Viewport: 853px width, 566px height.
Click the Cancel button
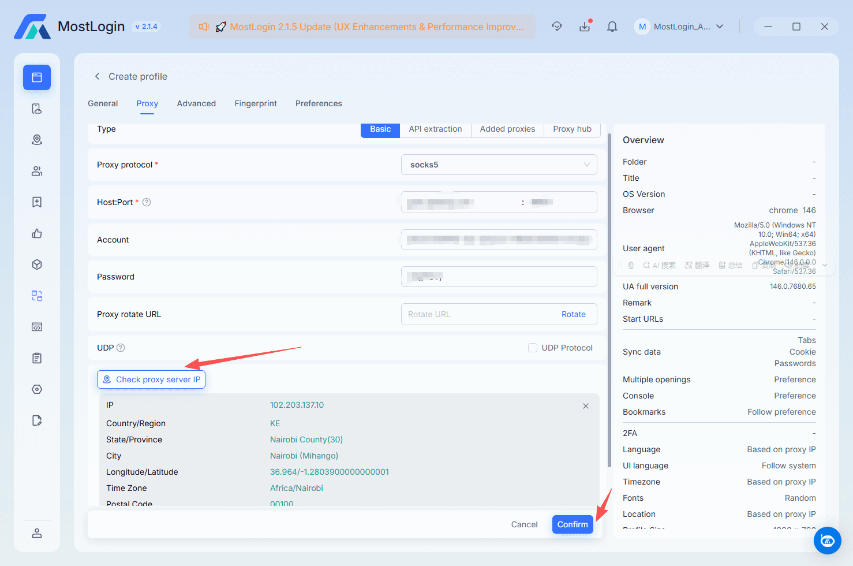click(524, 524)
